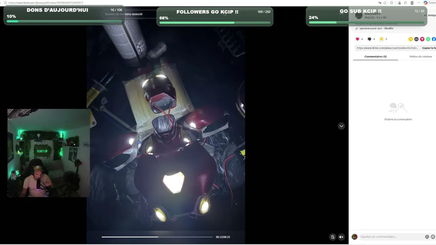Insert a mention with the @ icon
436x245 pixels.
click(427, 237)
